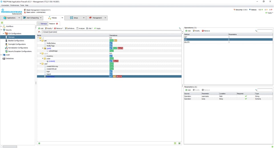
Task: Click the WAM icon in sidebar
Action: (4, 55)
